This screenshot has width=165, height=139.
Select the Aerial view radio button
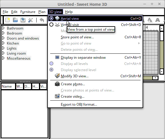pos(51,18)
